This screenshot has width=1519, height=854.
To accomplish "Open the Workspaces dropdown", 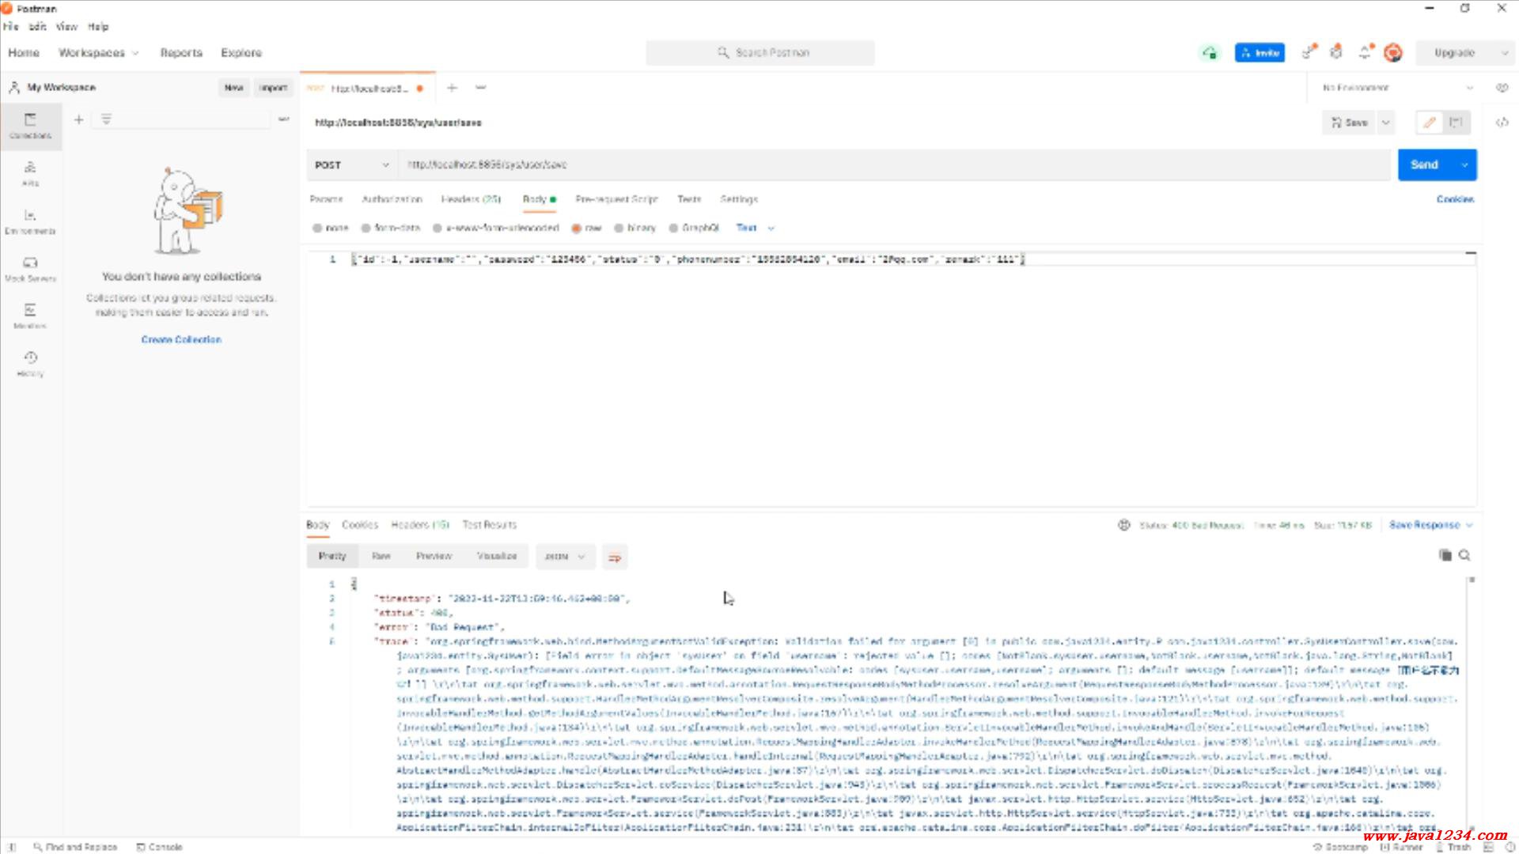I will (x=98, y=53).
